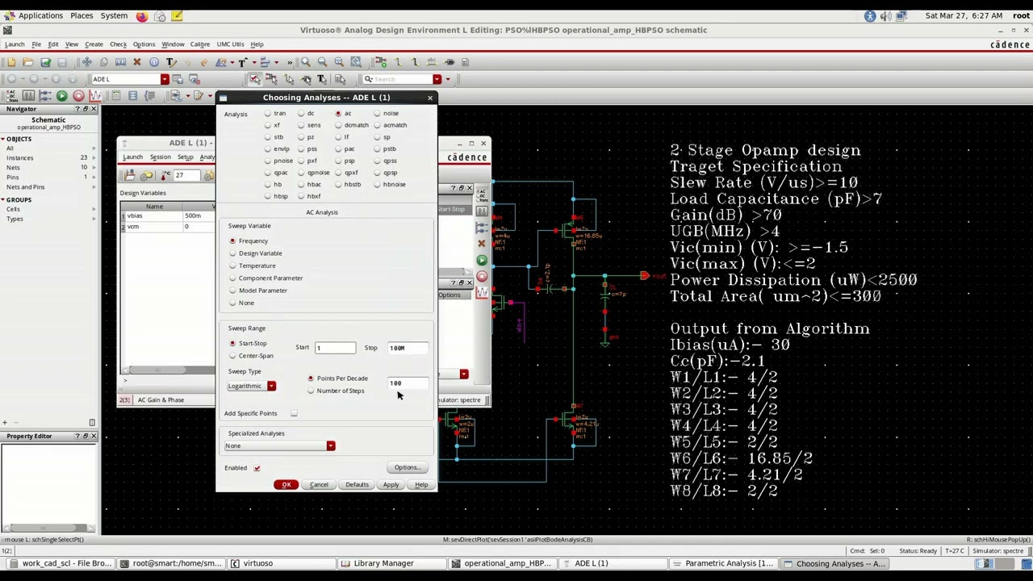1033x581 pixels.
Task: Open the Applications menu in the top panel
Action: (40, 15)
